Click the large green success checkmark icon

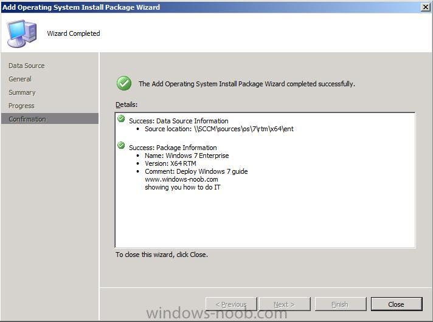pyautogui.click(x=124, y=83)
